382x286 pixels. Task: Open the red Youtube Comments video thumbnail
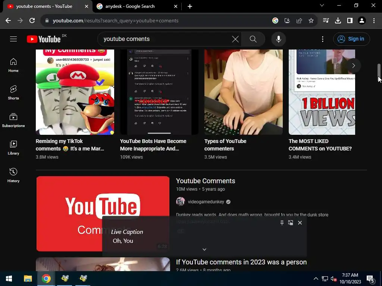[x=103, y=213]
